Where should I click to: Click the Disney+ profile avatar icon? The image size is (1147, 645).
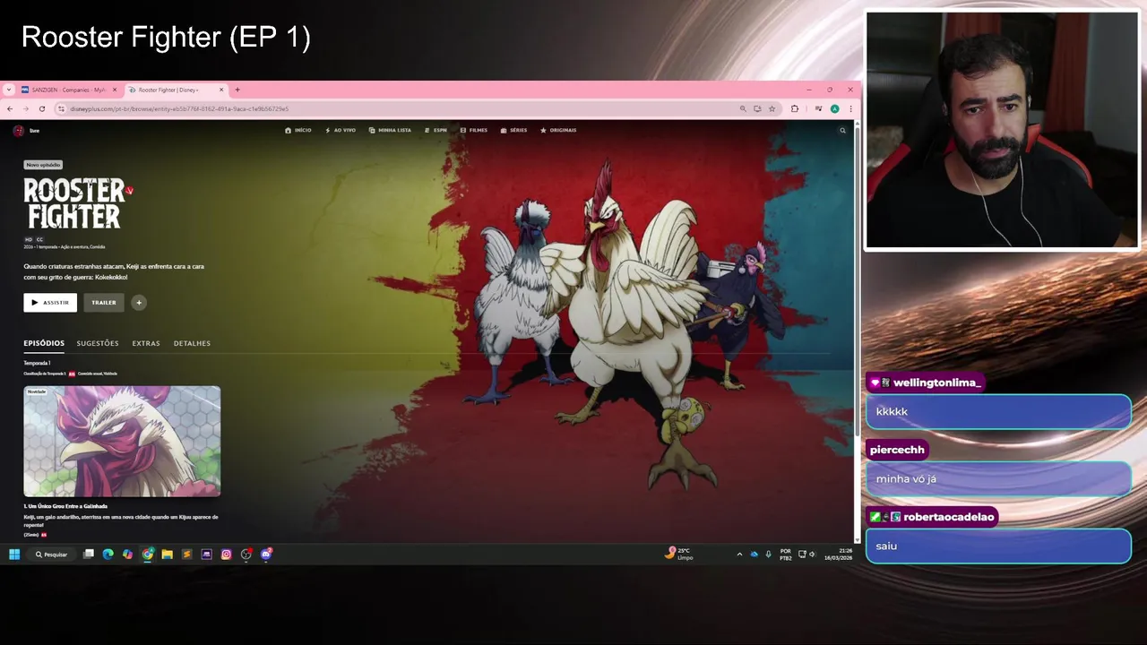click(18, 131)
